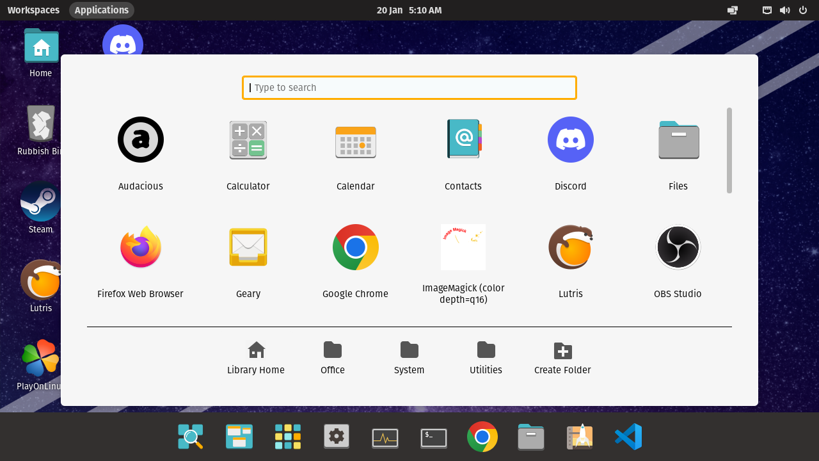Open the workspaces icon in dock
The image size is (819, 461).
click(239, 437)
